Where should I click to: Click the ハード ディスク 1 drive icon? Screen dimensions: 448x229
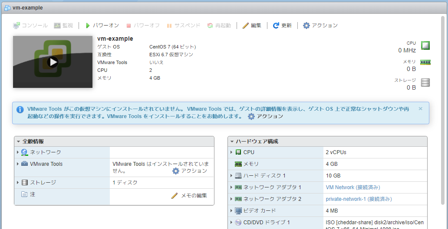pyautogui.click(x=238, y=175)
